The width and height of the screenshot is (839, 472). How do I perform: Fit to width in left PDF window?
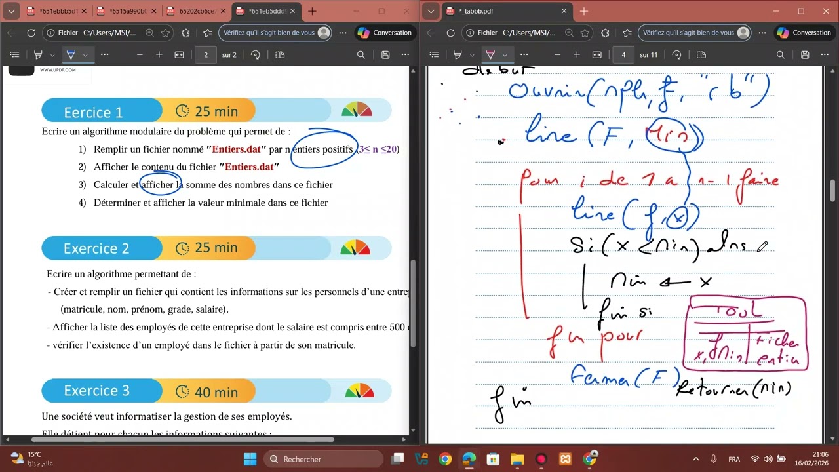pyautogui.click(x=179, y=55)
